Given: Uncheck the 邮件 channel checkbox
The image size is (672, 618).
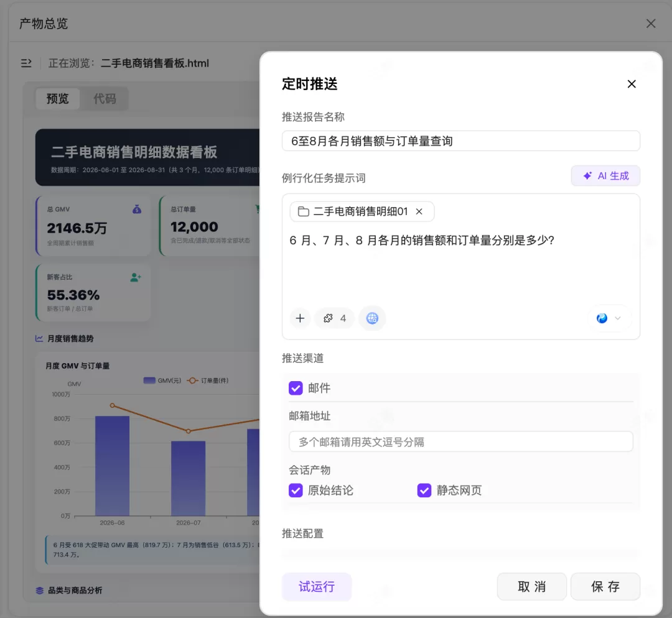Looking at the screenshot, I should (x=296, y=388).
